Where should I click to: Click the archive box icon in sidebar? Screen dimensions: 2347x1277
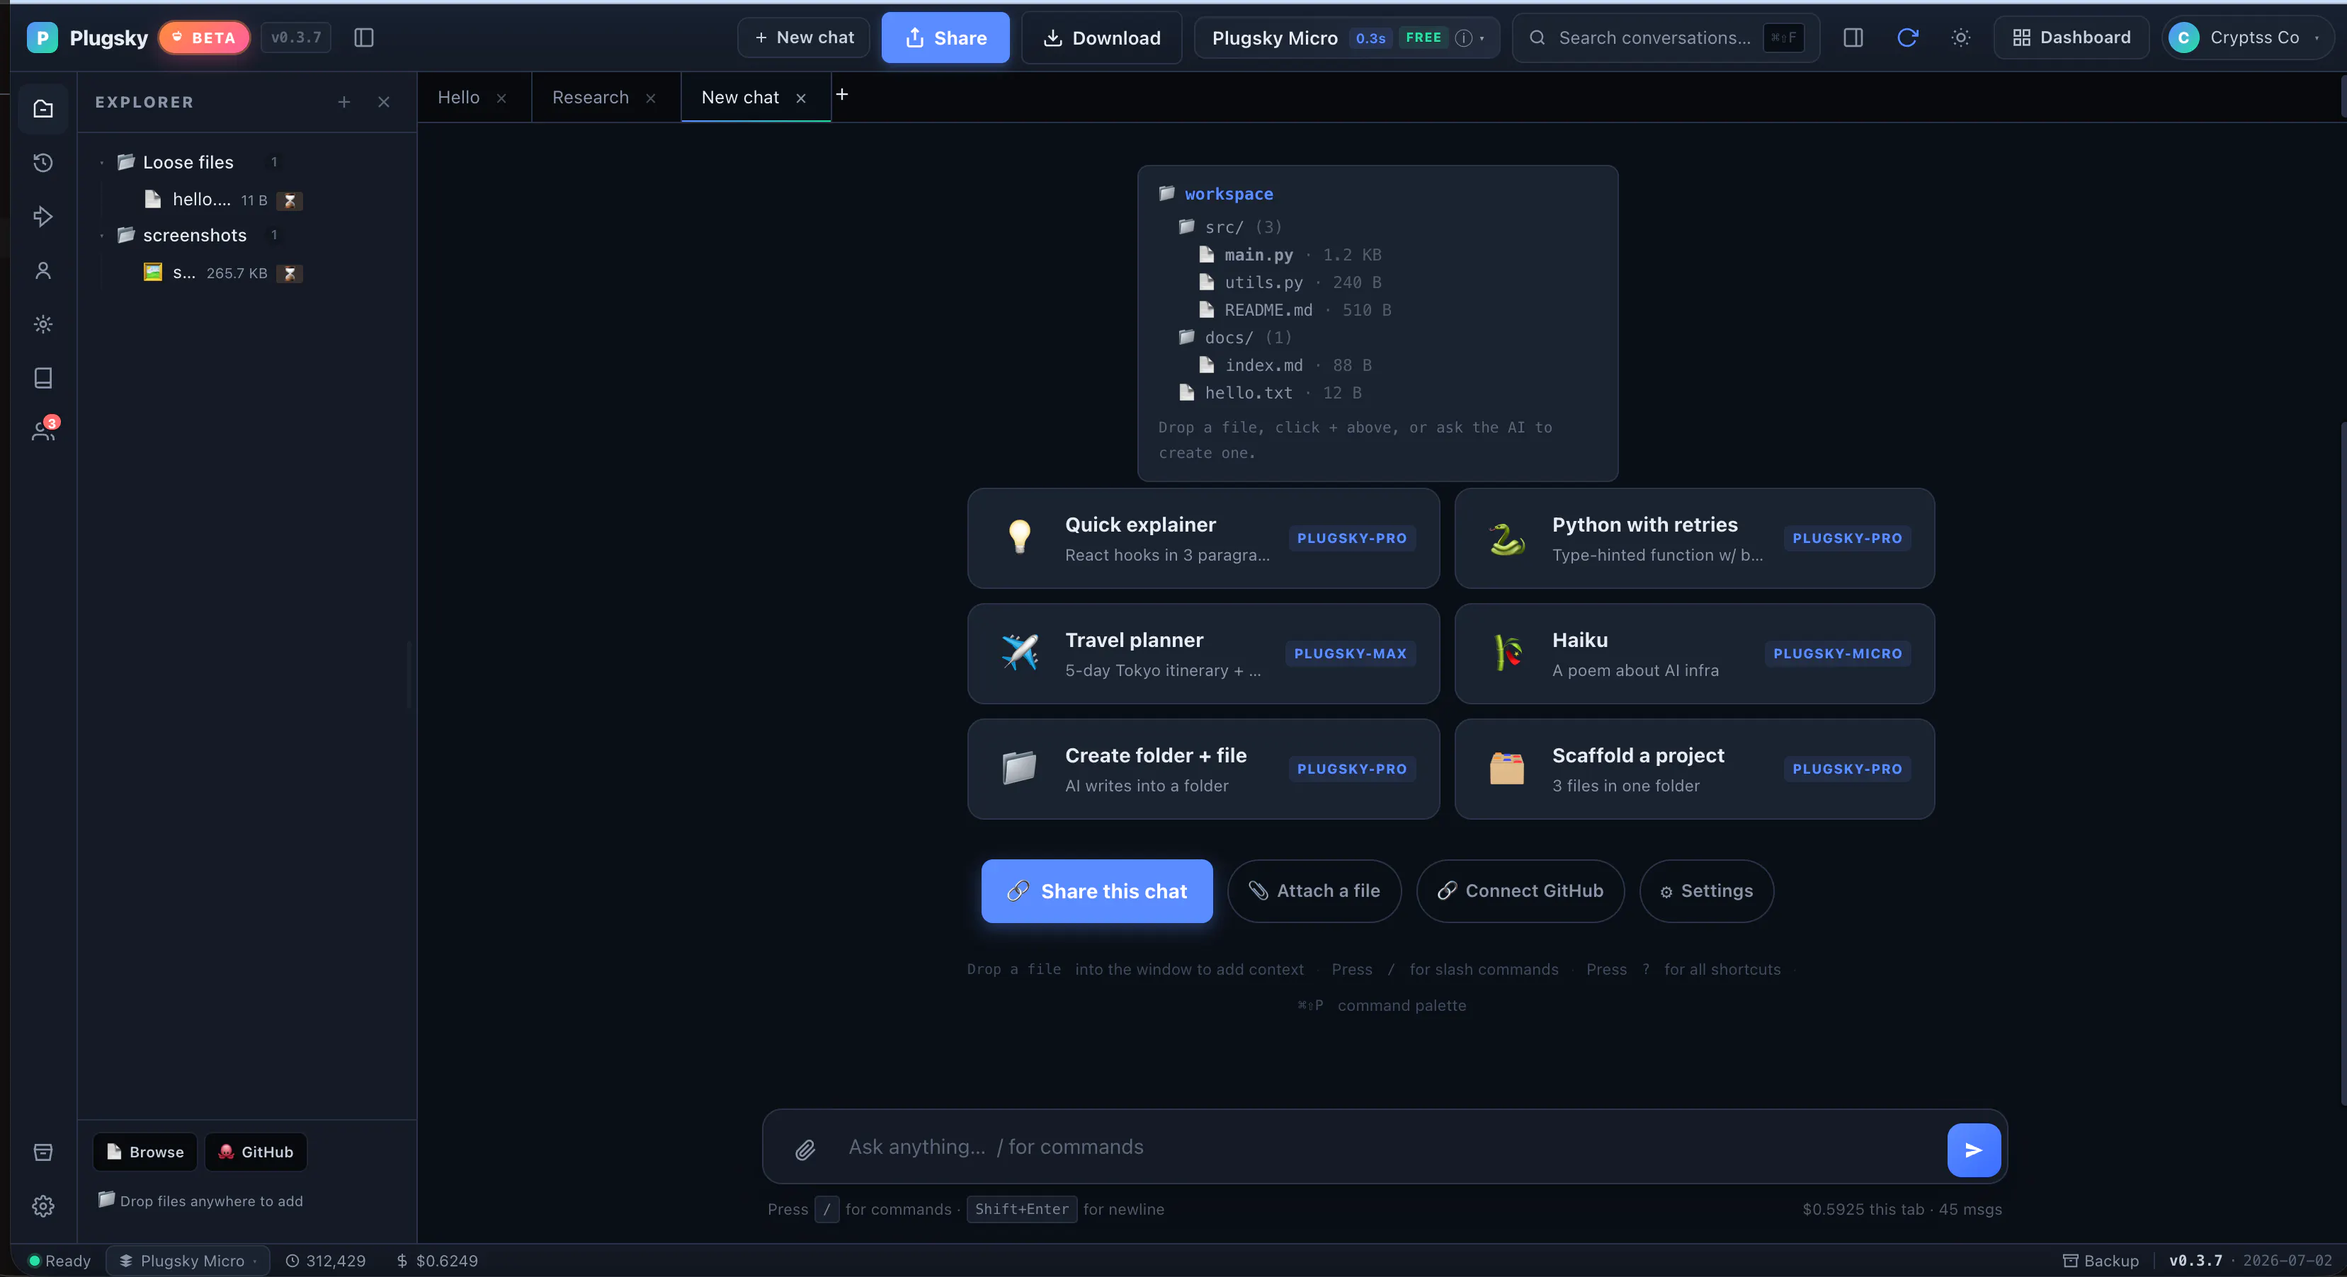(x=42, y=1152)
